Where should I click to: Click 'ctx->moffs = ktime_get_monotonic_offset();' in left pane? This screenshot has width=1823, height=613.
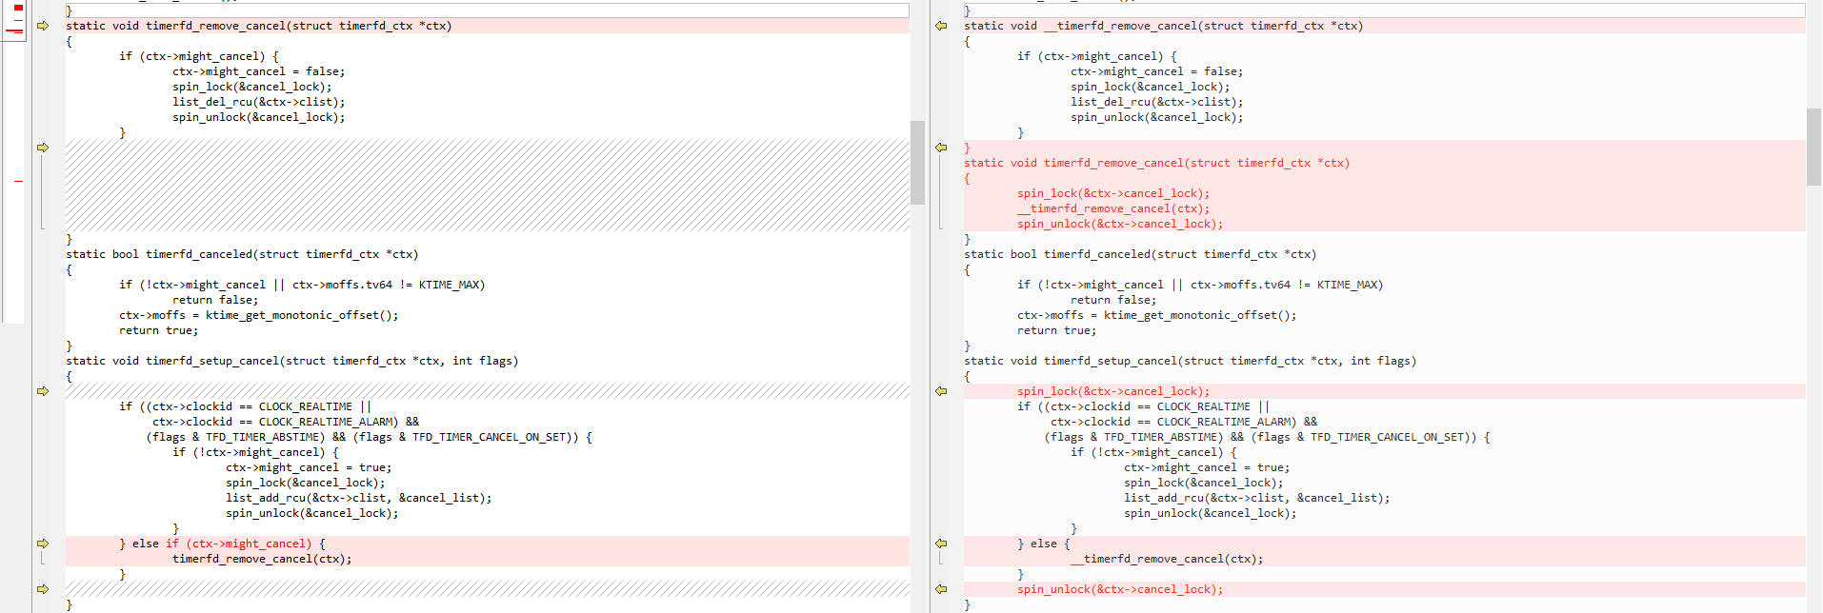point(258,315)
